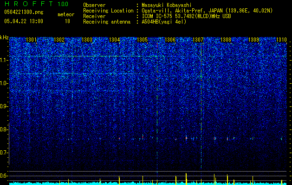The width and height of the screenshot is (292, 185).
Task: Click frequency axis label 1.0
Action: (4, 83)
